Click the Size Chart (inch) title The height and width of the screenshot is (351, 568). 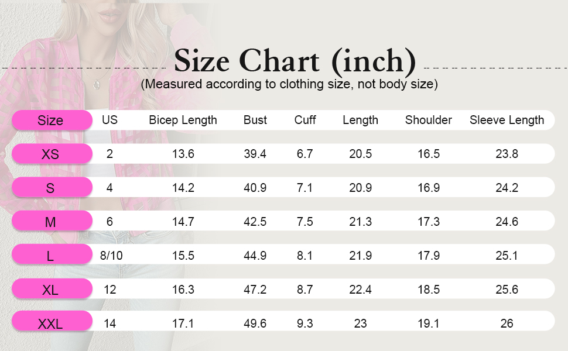click(x=295, y=61)
